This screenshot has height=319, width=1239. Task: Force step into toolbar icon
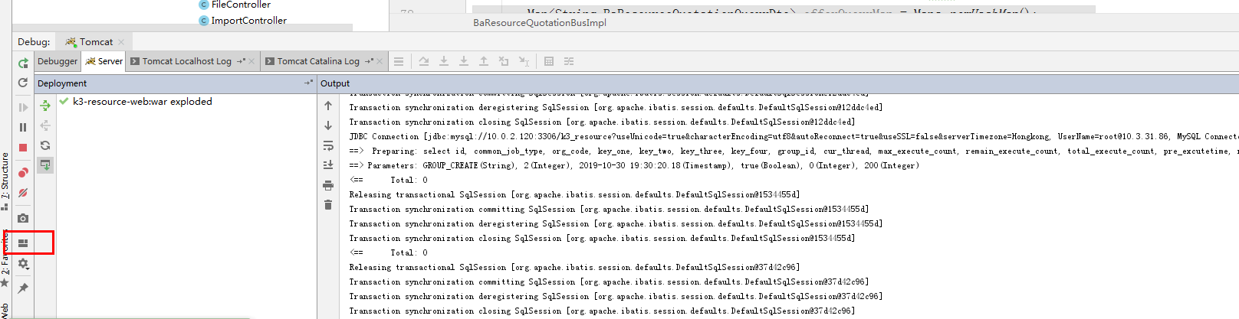(x=463, y=61)
